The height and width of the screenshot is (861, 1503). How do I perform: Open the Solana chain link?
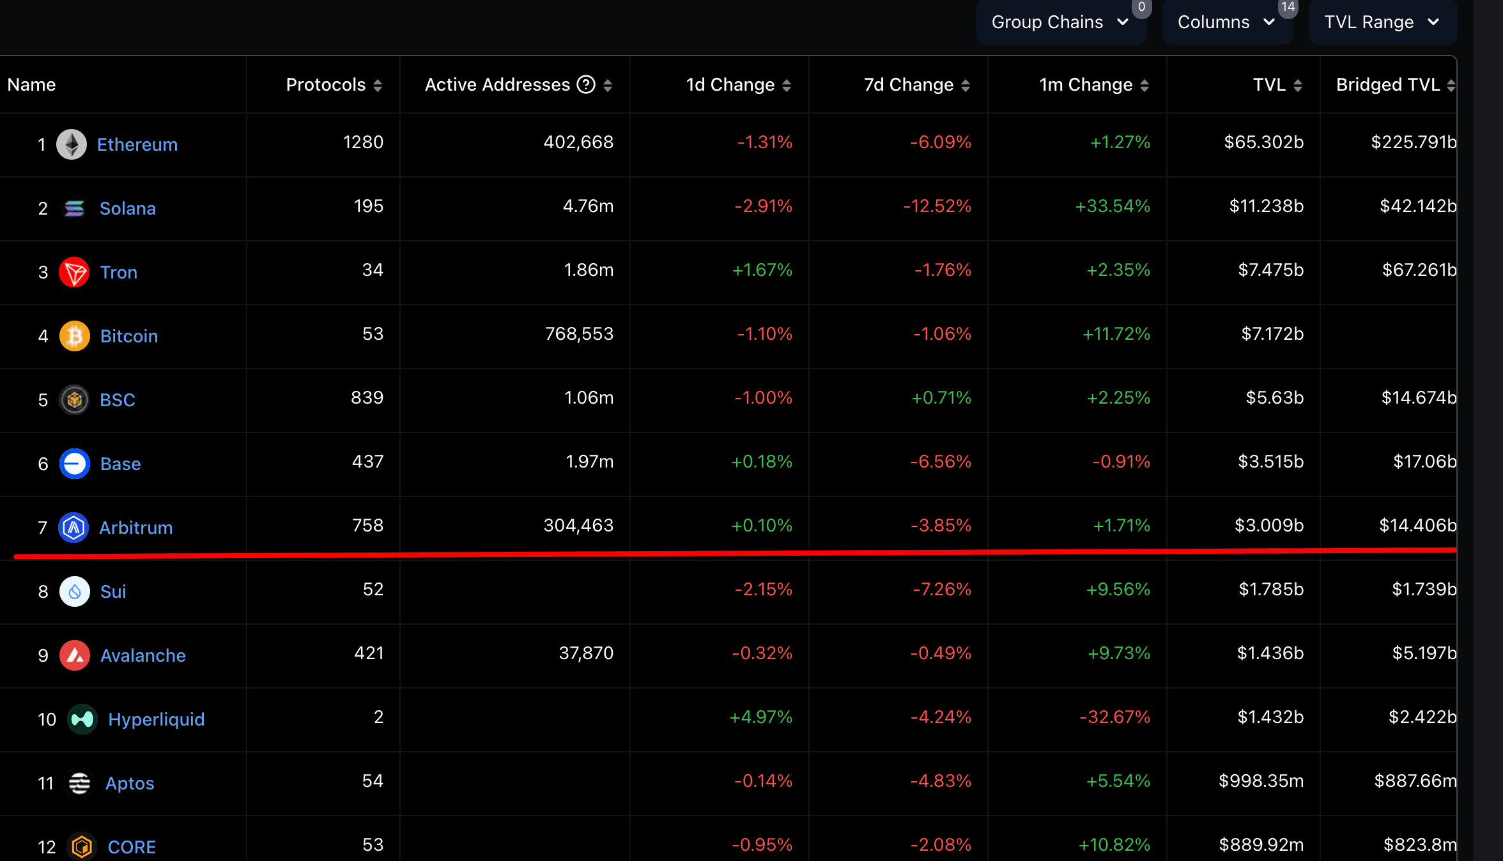[128, 208]
